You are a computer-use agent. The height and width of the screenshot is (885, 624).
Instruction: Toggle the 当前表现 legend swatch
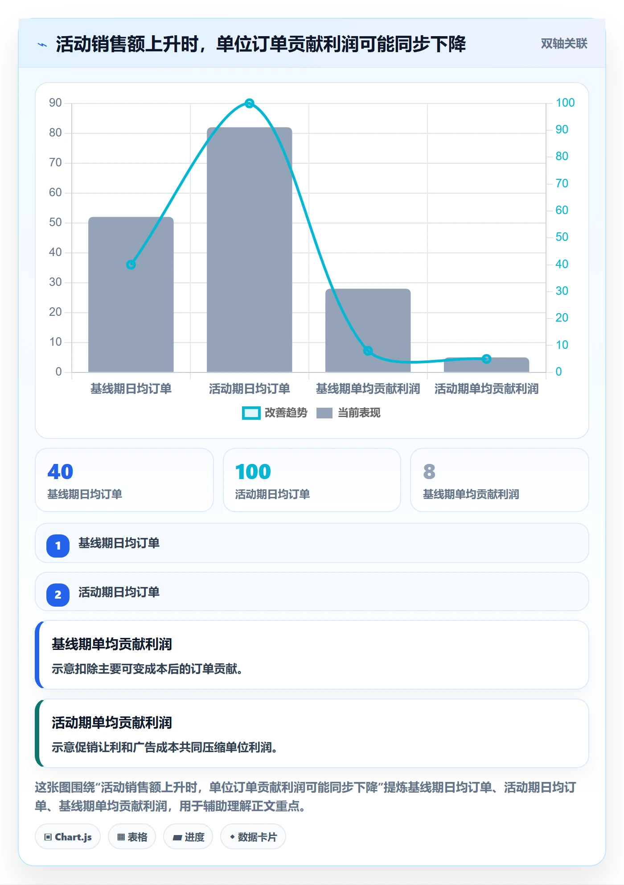point(324,413)
